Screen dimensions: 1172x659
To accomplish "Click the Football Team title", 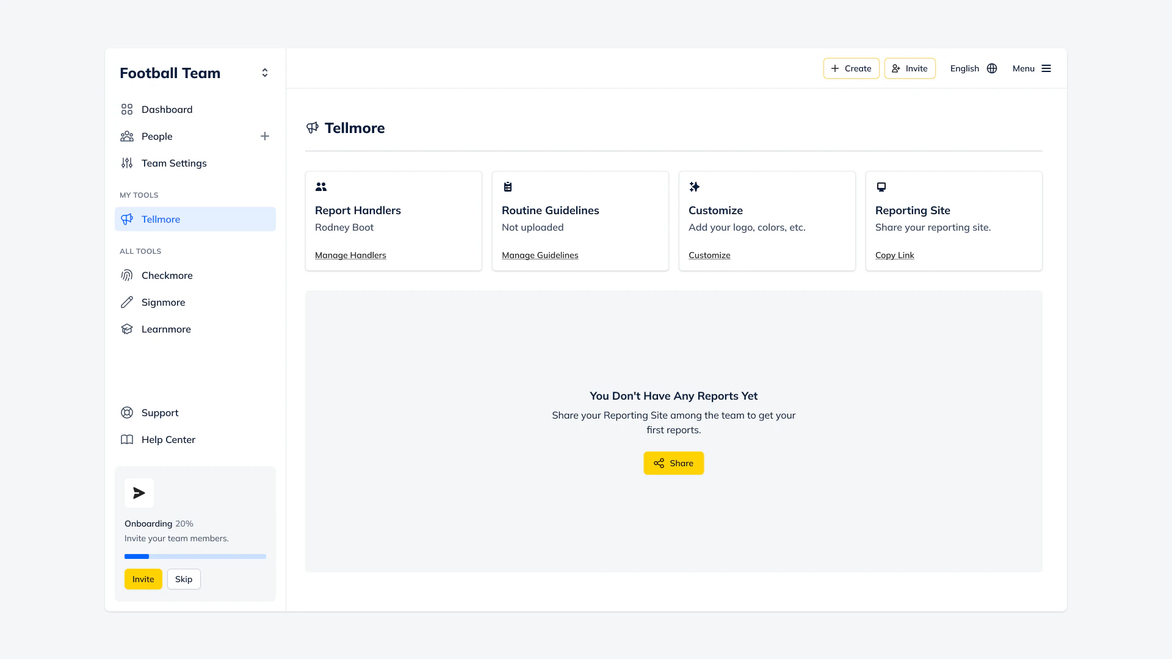I will [170, 73].
